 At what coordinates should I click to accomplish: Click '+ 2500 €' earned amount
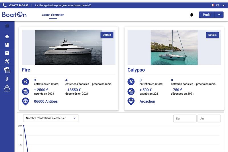(x=41, y=90)
